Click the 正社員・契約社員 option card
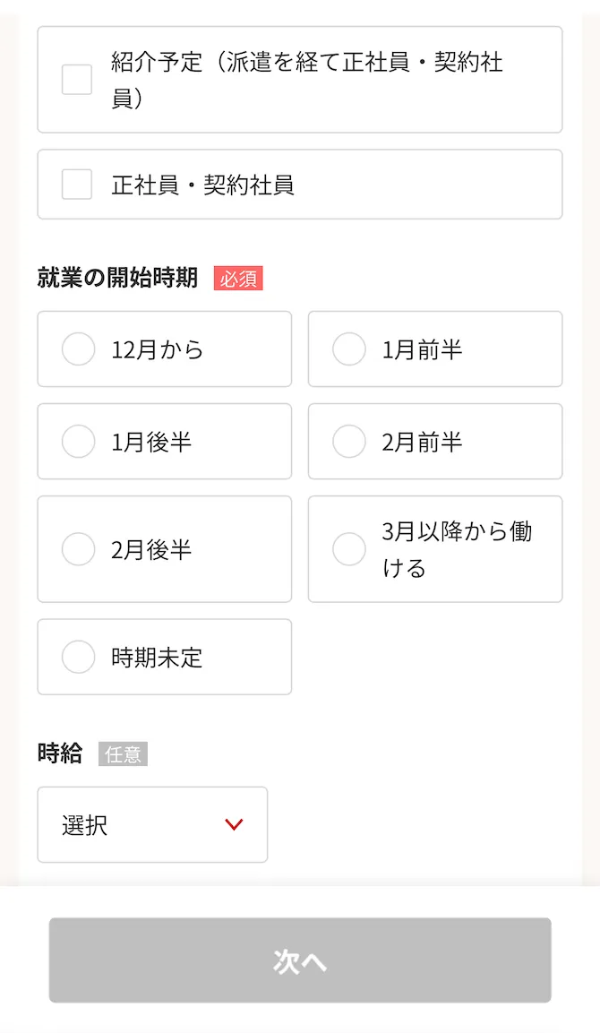This screenshot has height=1033, width=600. (x=299, y=184)
